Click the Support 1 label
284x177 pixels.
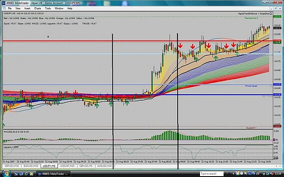tap(251, 128)
